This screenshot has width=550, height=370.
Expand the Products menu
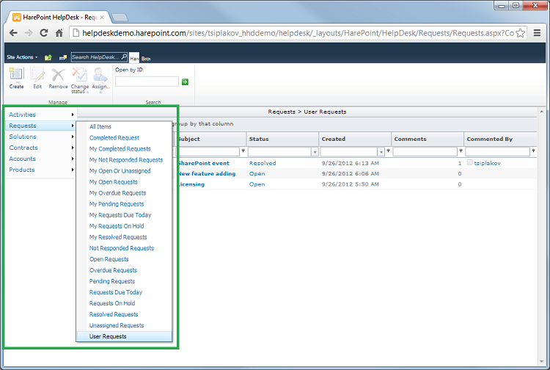[40, 170]
